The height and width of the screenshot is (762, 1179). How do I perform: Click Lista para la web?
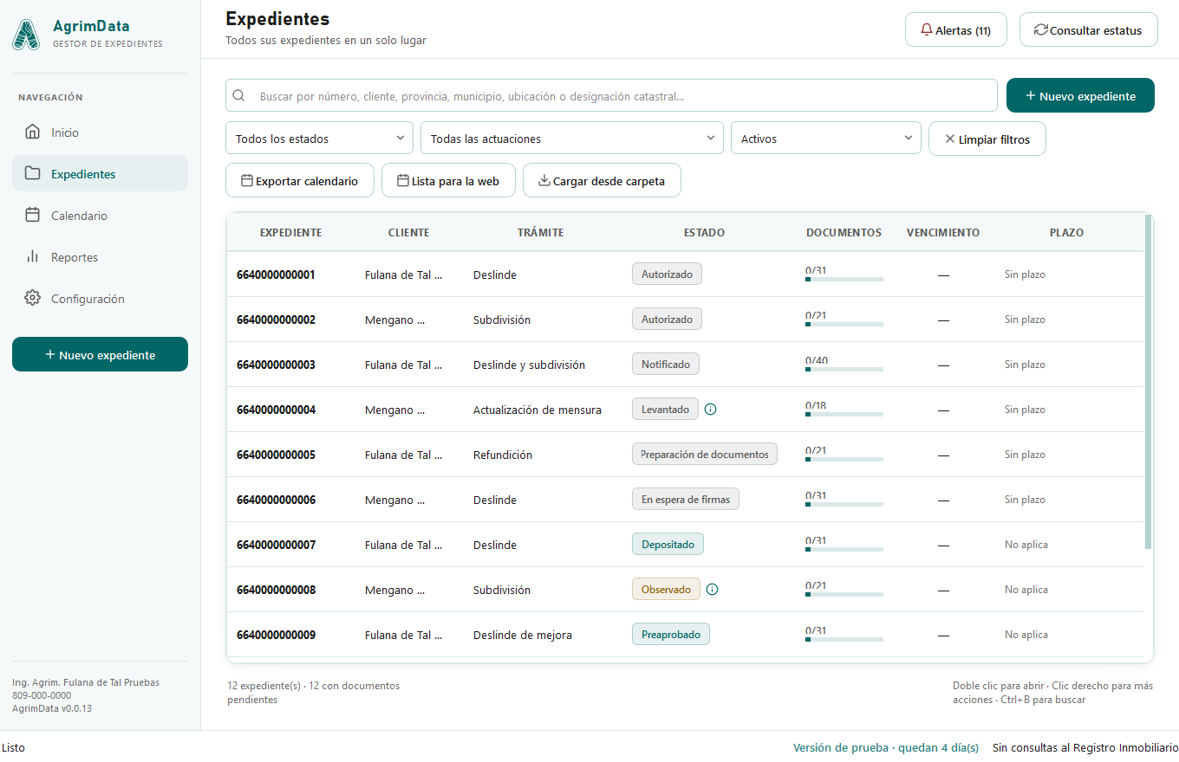click(448, 181)
